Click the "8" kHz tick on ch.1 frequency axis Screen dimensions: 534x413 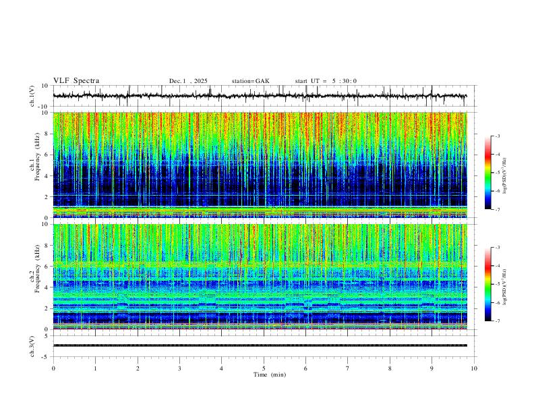(x=47, y=134)
